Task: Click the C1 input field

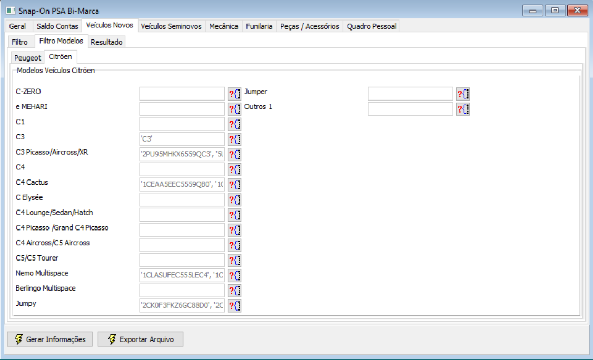Action: 182,124
